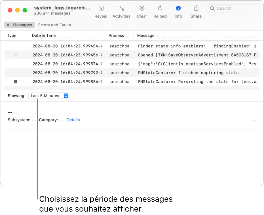Select the FMStateCapture finished capturing state row
The image size is (264, 215).
(132, 73)
